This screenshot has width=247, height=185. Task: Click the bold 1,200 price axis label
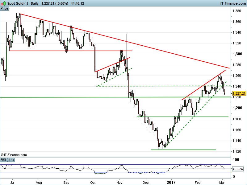click(237, 108)
